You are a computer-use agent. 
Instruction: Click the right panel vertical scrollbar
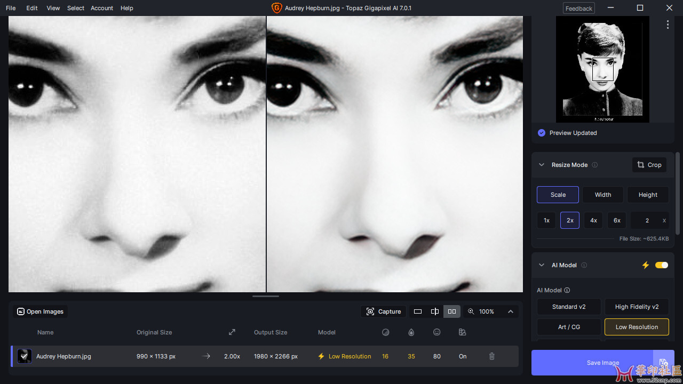(678, 193)
